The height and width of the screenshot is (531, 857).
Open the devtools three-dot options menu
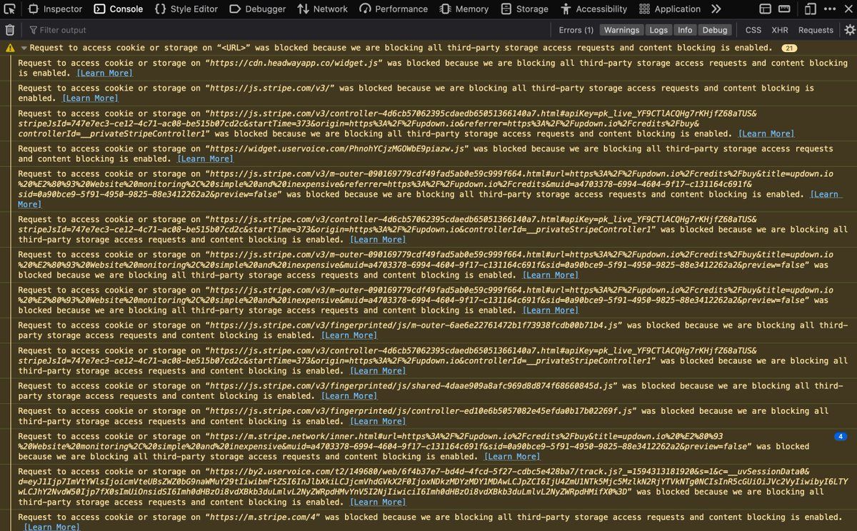tap(829, 9)
